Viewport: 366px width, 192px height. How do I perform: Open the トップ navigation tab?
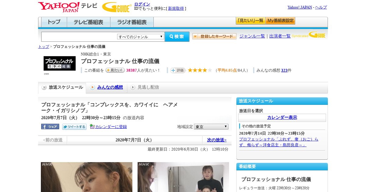click(54, 22)
